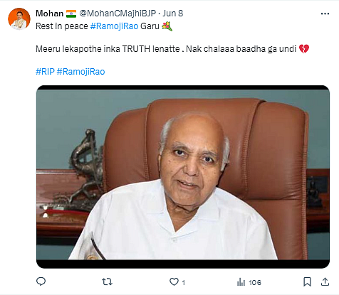Screen dimensions: 339x295
Task: Click the bouquet emoji after Garu
Action: [x=167, y=26]
